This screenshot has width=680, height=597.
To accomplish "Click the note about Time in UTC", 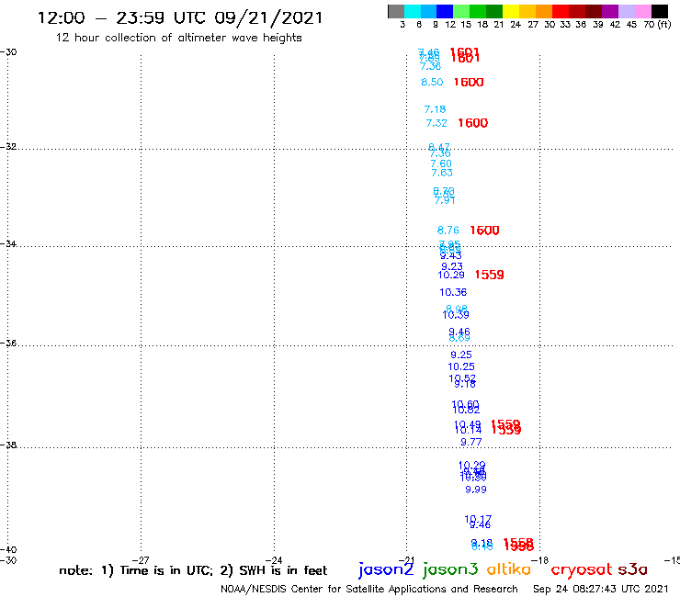I will click(193, 570).
